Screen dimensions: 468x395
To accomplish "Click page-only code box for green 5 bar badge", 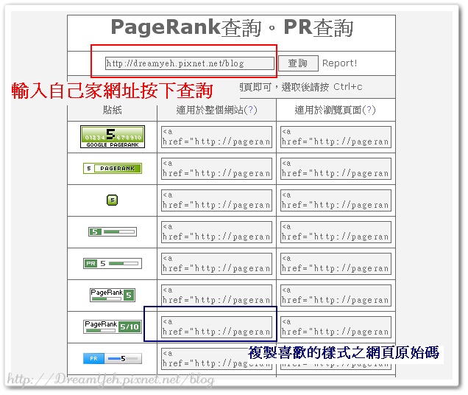I will click(336, 232).
